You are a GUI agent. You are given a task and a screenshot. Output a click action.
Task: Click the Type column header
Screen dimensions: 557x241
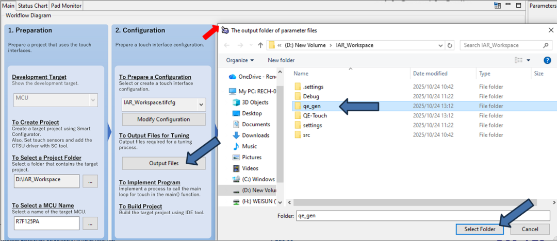tap(503, 74)
